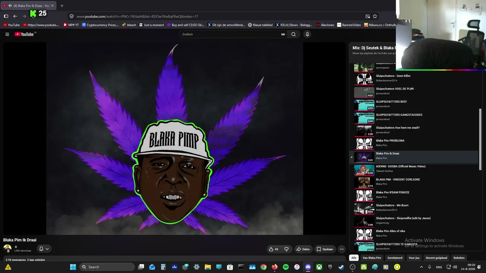Open the YouTube guide hamburger menu
This screenshot has height=273, width=486.
(7, 34)
